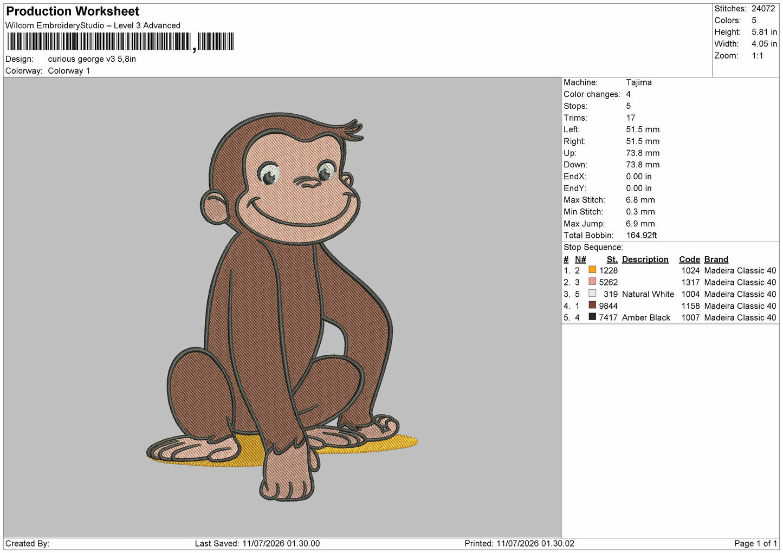The height and width of the screenshot is (553, 783).
Task: Click the Brand column header
Action: tap(716, 259)
